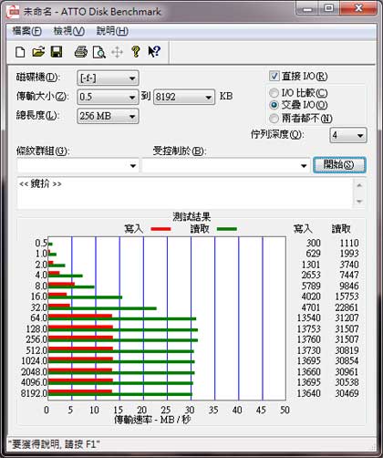This screenshot has height=458, width=383.
Task: Maximize the ATTO Disk Benchmark window
Action: coord(329,8)
